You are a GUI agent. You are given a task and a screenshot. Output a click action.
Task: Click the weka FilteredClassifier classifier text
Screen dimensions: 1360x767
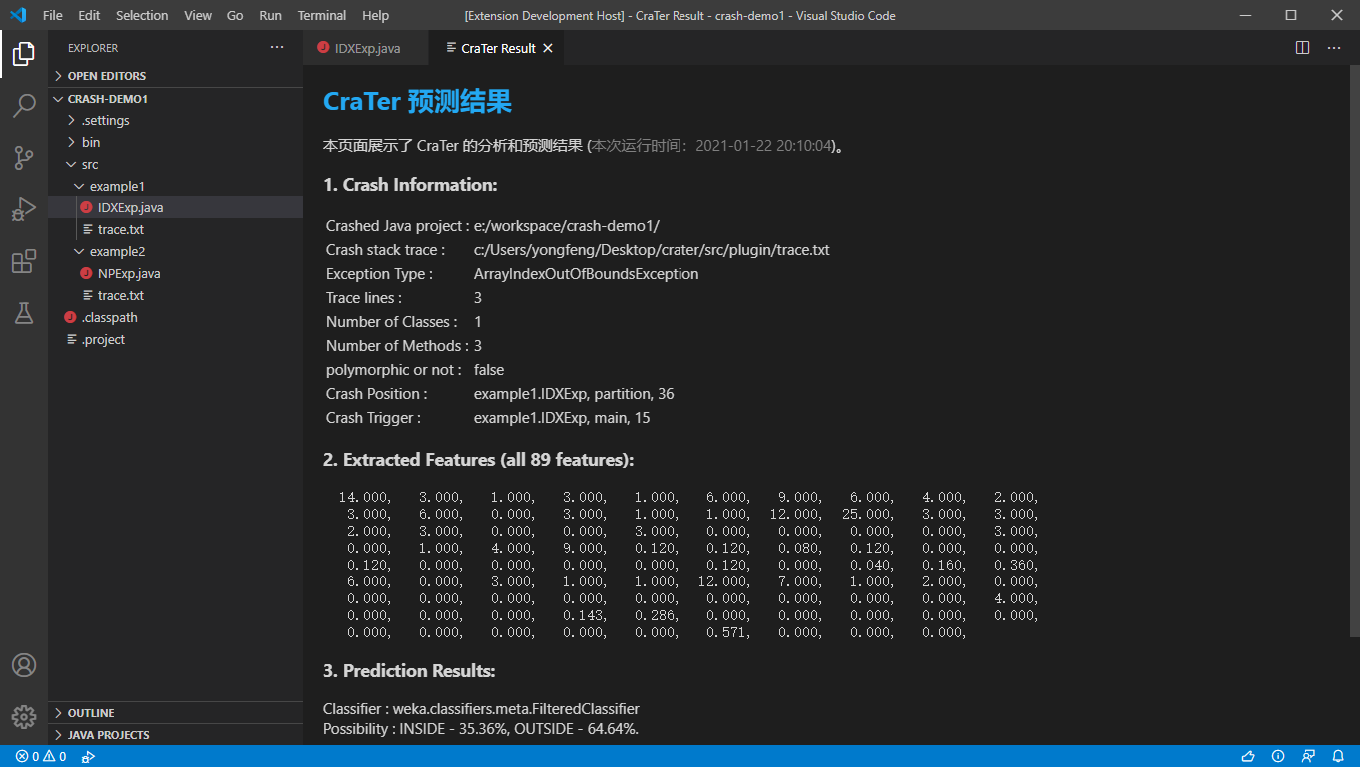click(x=516, y=709)
